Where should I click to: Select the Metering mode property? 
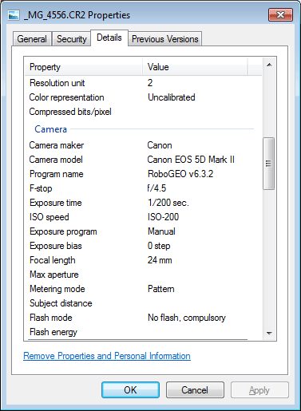(x=57, y=289)
